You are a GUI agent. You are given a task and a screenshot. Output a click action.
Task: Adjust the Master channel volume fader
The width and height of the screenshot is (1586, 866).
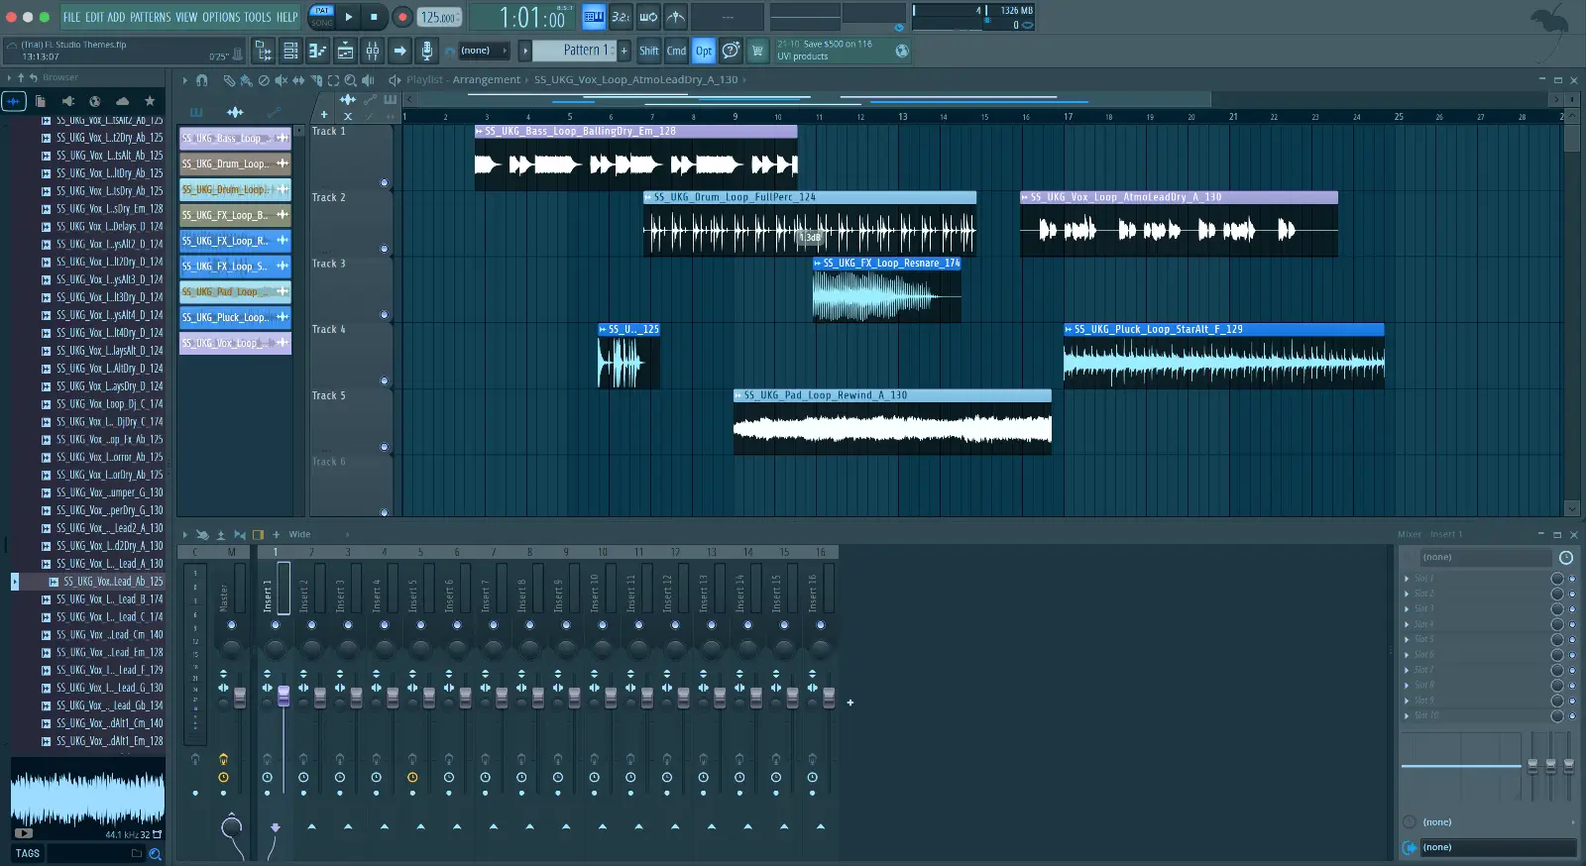240,698
